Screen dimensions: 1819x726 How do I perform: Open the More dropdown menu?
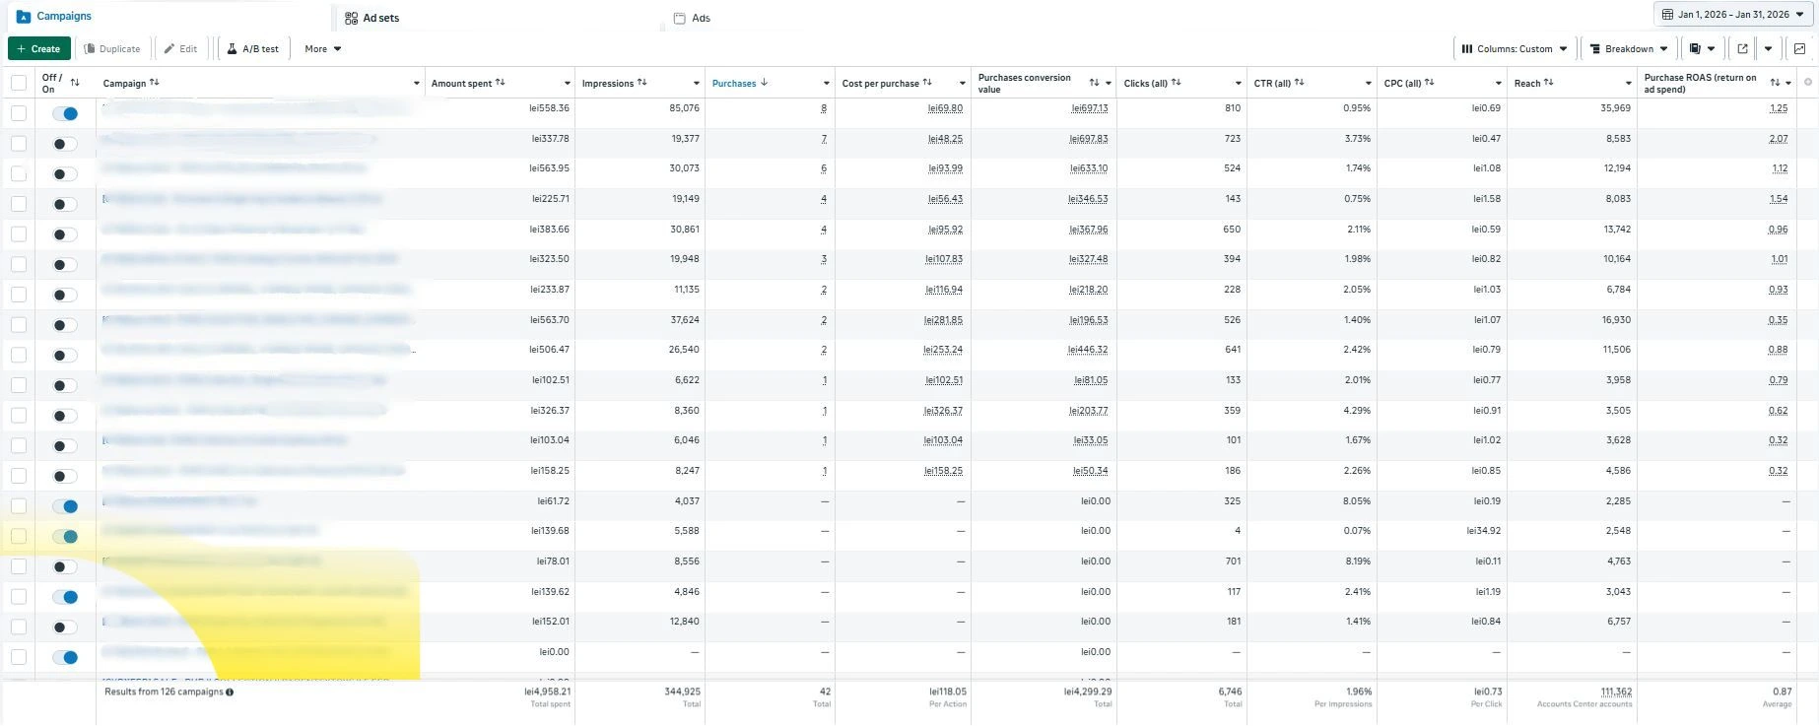pyautogui.click(x=323, y=48)
